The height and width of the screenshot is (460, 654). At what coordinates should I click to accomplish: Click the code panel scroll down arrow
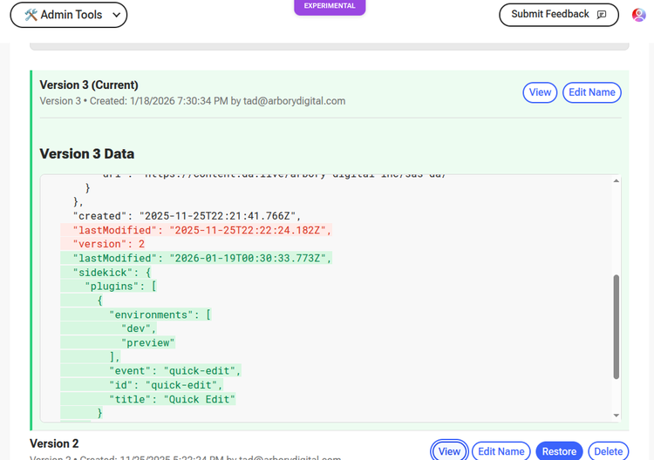pyautogui.click(x=617, y=416)
